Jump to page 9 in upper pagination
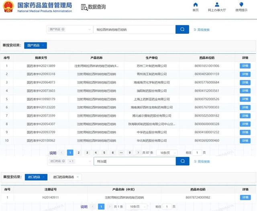This screenshot has width=257, height=211. tap(130, 152)
